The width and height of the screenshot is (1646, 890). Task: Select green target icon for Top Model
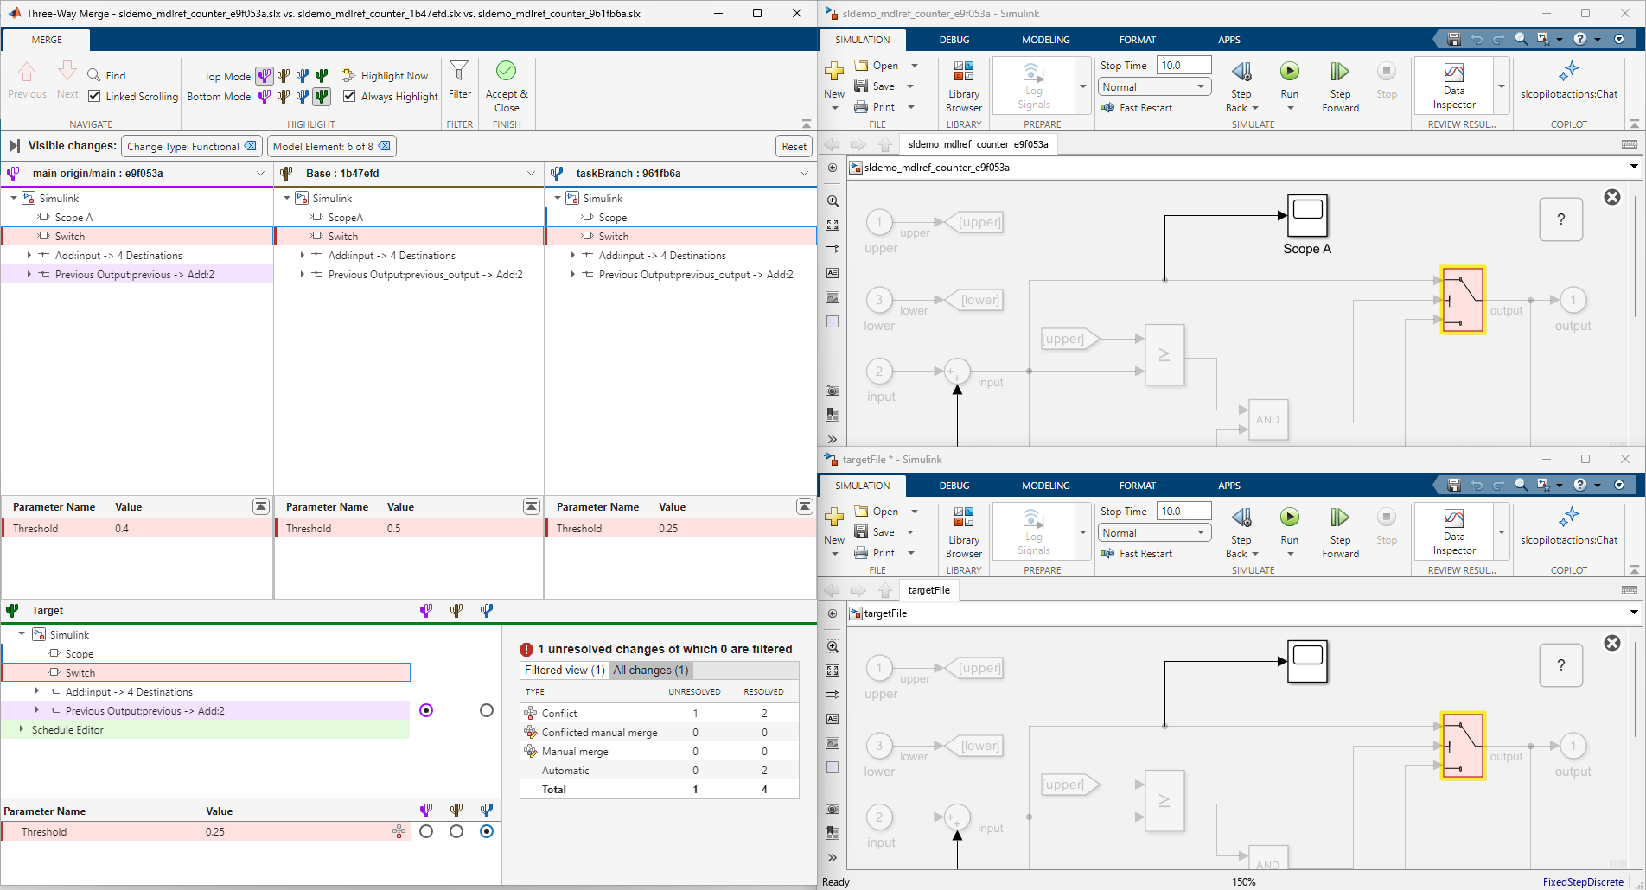pyautogui.click(x=322, y=76)
